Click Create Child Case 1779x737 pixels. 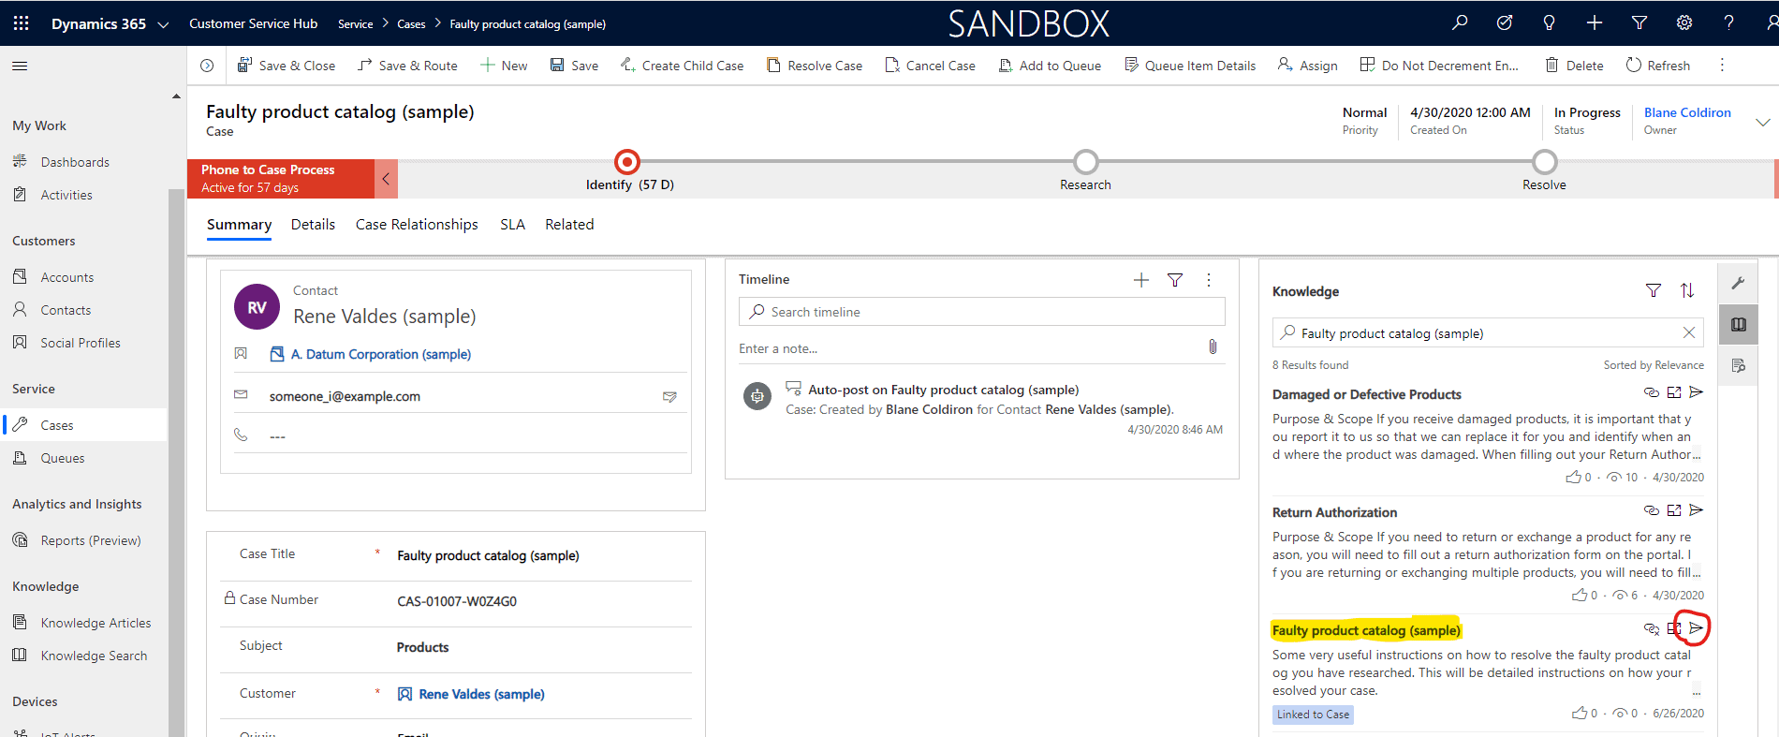[682, 66]
